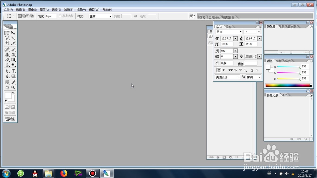Select the Crop tool
Viewport: 317px width, 178px height.
coord(7,43)
